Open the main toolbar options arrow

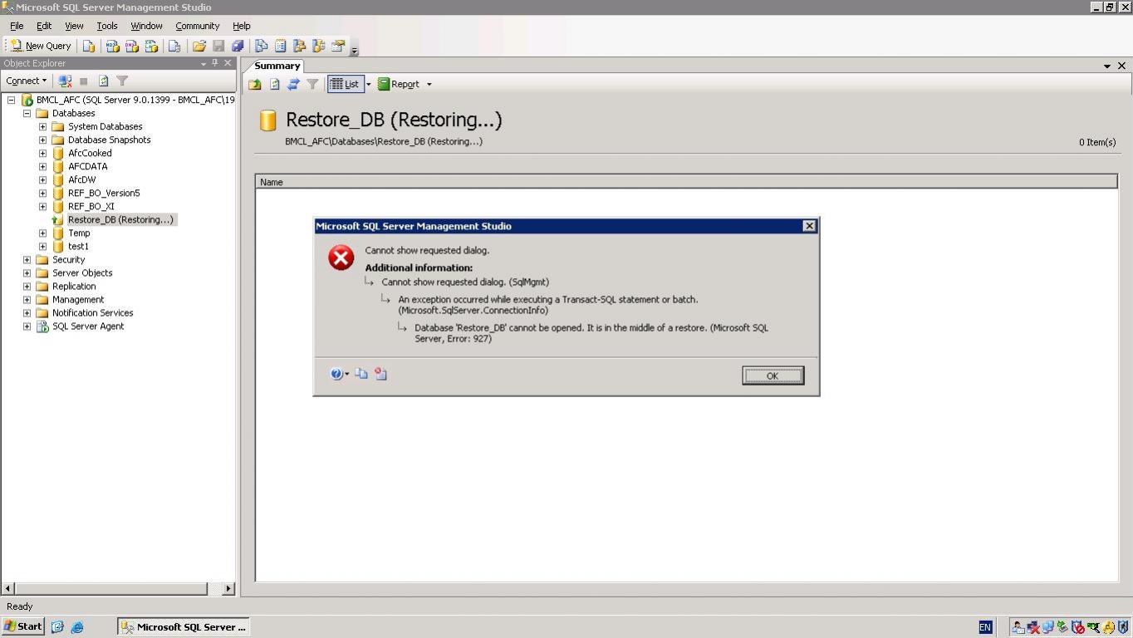point(355,50)
